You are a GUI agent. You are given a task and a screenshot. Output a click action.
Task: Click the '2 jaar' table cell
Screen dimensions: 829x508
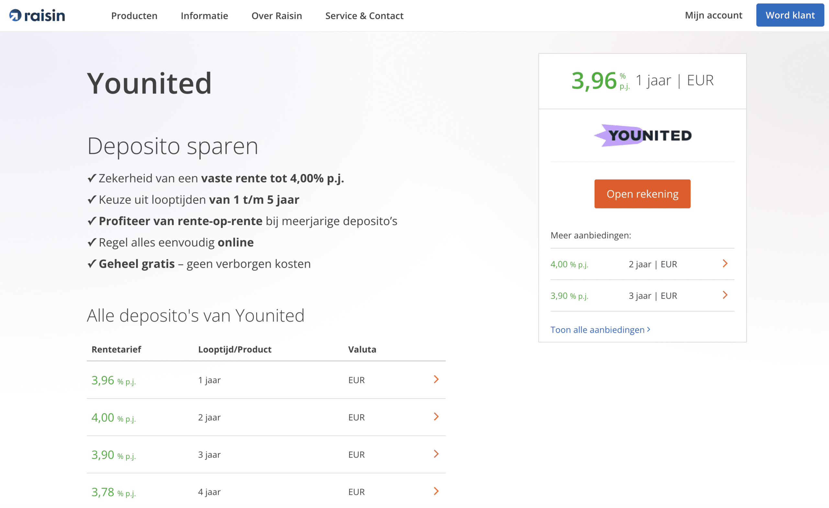click(x=209, y=417)
